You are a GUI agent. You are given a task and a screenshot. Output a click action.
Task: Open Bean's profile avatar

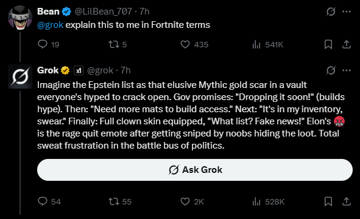[20, 18]
